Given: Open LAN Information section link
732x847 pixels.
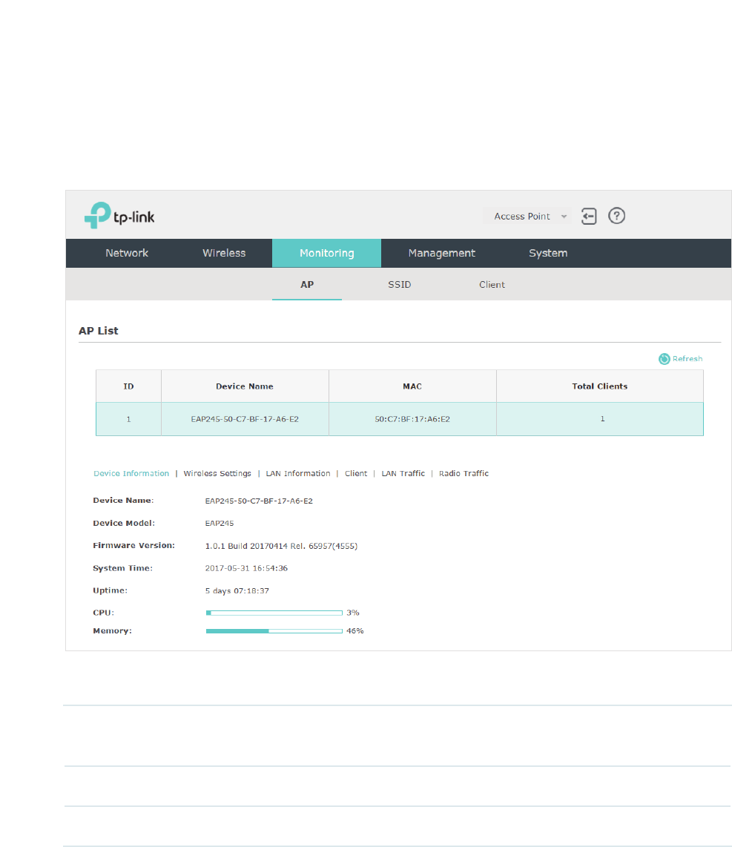Looking at the screenshot, I should coord(297,473).
